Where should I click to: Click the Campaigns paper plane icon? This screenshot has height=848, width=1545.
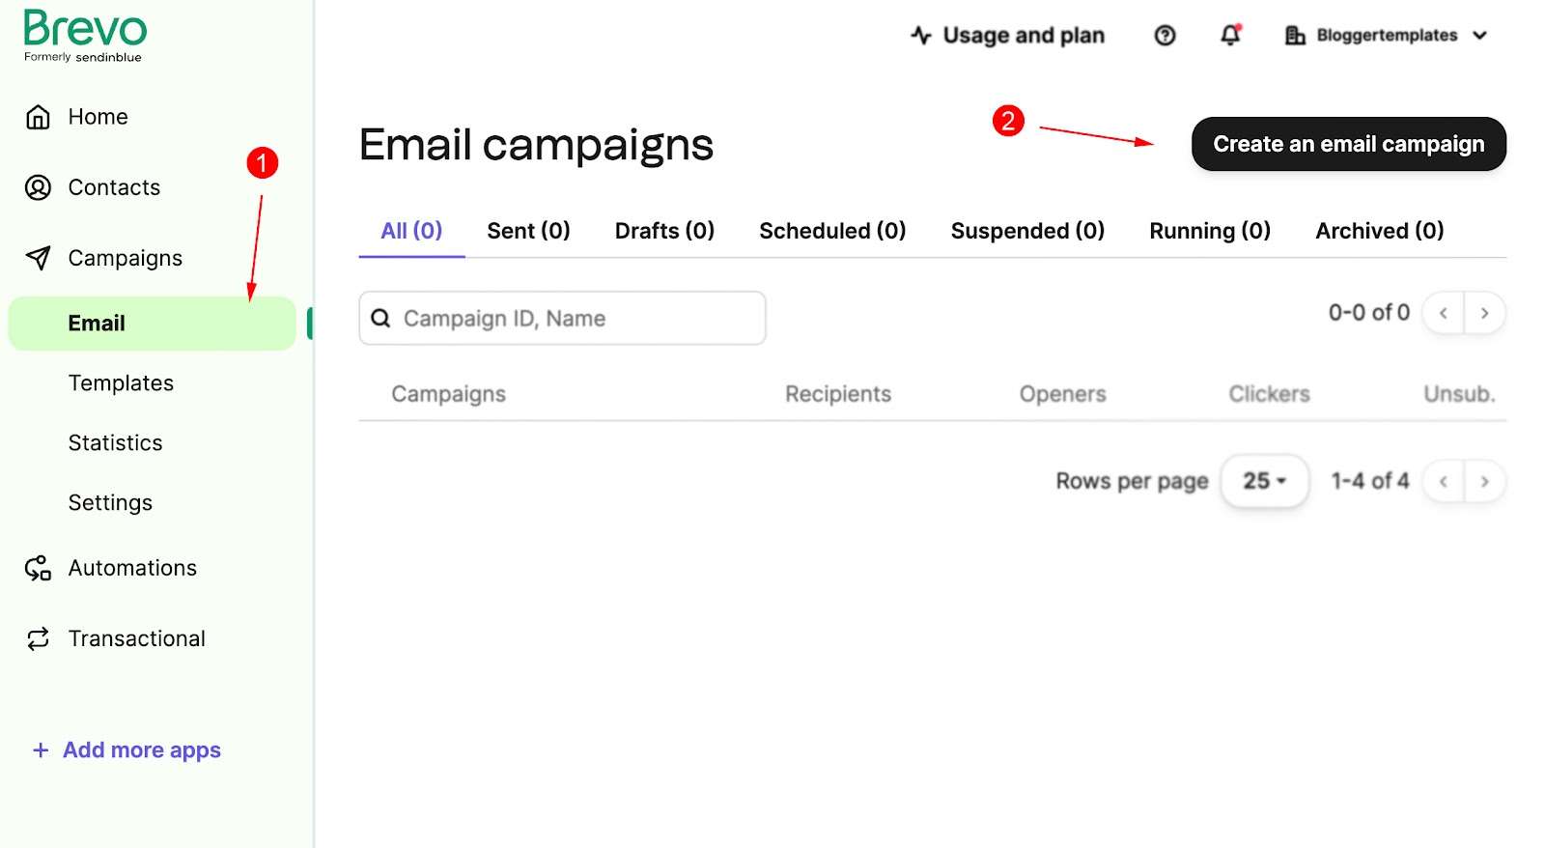38,258
